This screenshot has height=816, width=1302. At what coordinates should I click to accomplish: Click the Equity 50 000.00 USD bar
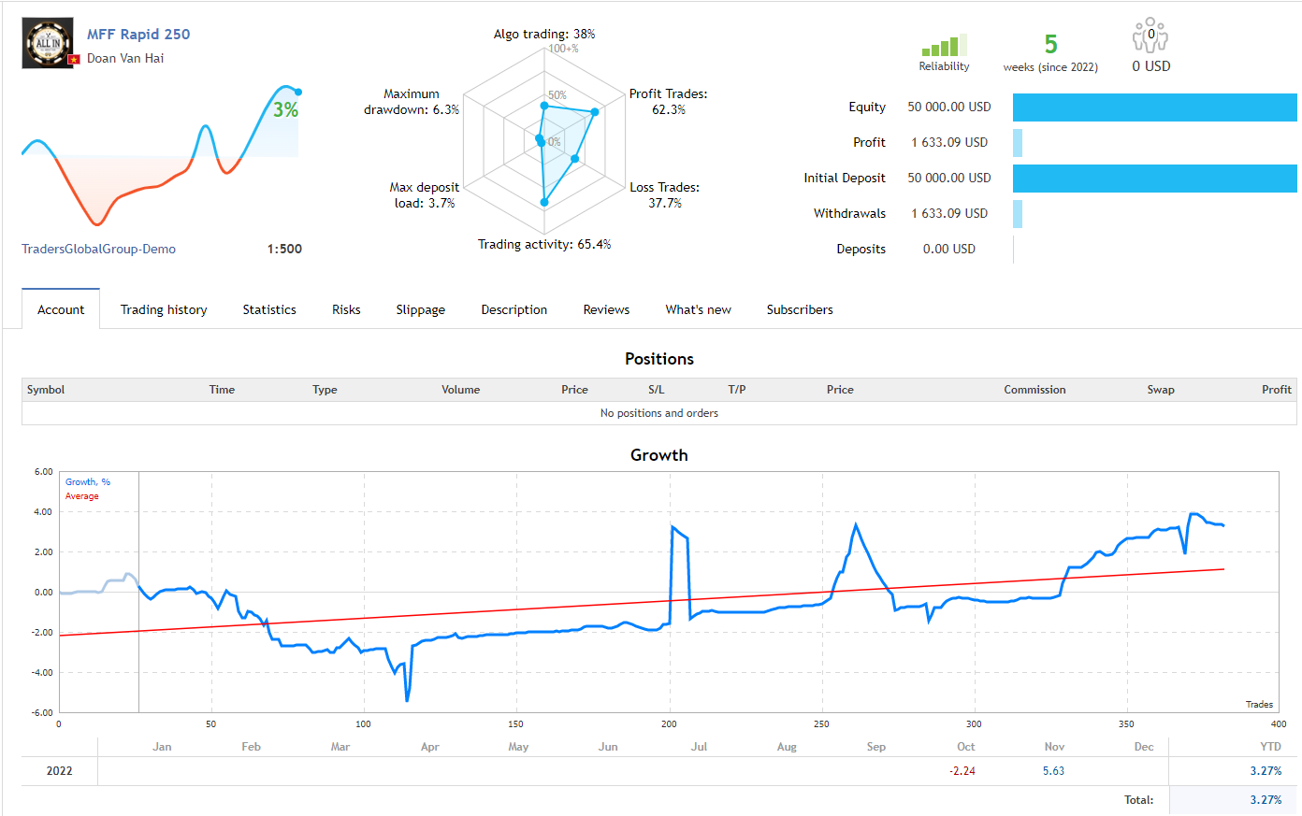tap(1154, 107)
